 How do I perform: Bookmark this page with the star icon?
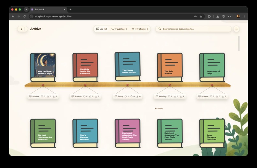pos(201,16)
